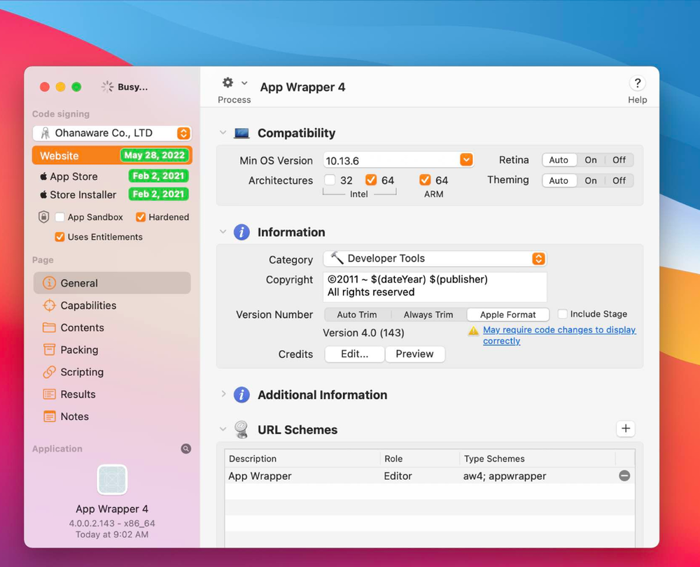Viewport: 700px width, 567px height.
Task: Open the Ohanaware Co., LTD signing identity dropdown
Action: pyautogui.click(x=112, y=133)
